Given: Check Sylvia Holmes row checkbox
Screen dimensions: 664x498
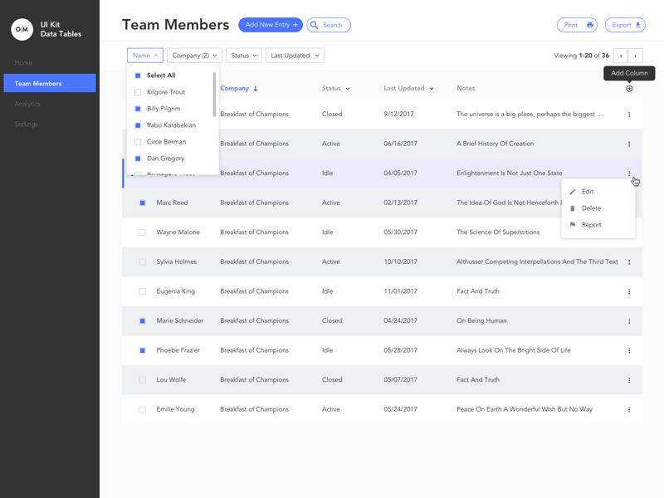Looking at the screenshot, I should 143,262.
